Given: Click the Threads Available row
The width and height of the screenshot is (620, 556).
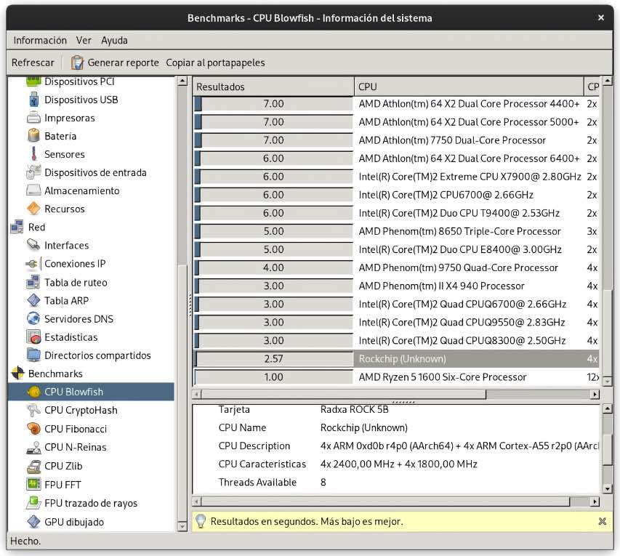Looking at the screenshot, I should click(396, 482).
